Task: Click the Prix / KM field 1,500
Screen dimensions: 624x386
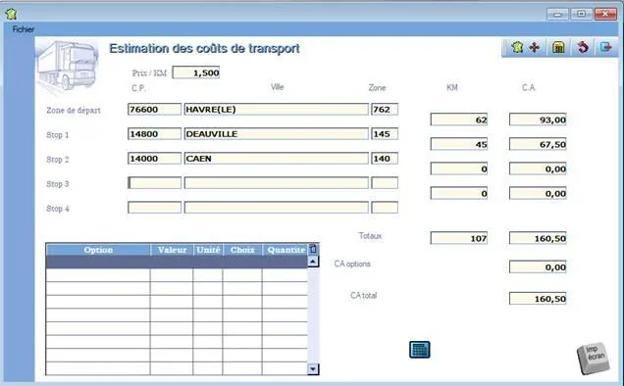Action: pos(196,72)
